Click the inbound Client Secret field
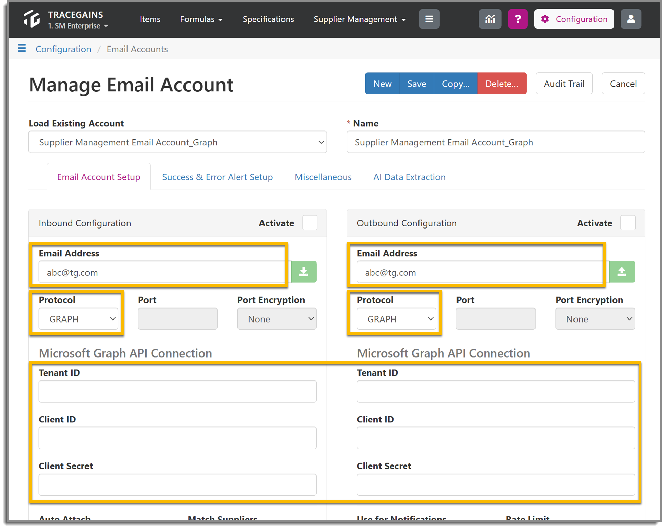This screenshot has height=529, width=662. 178,485
